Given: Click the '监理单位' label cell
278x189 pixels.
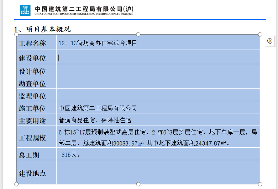Looking at the screenshot, I should point(37,95).
